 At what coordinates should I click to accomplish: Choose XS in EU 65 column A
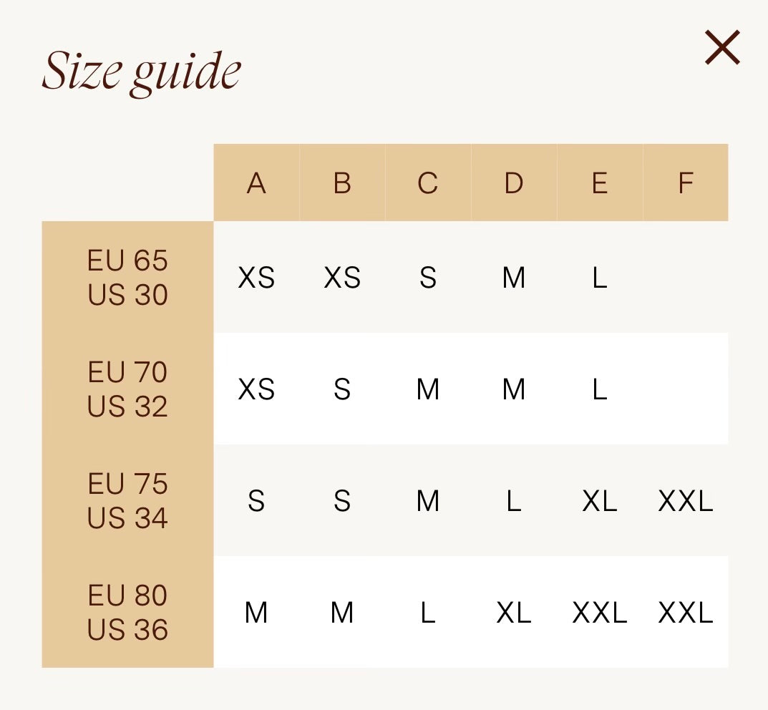[256, 277]
